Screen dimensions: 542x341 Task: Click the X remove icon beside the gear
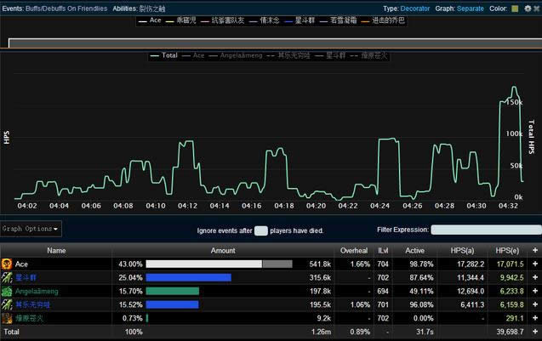pyautogui.click(x=536, y=9)
